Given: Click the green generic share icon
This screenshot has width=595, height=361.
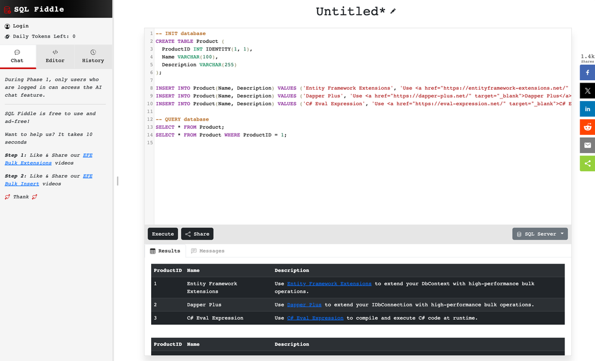Looking at the screenshot, I should (x=587, y=163).
